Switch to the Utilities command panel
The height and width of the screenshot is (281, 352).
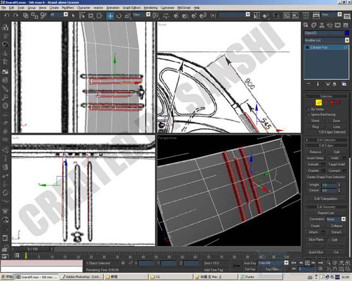coord(345,26)
